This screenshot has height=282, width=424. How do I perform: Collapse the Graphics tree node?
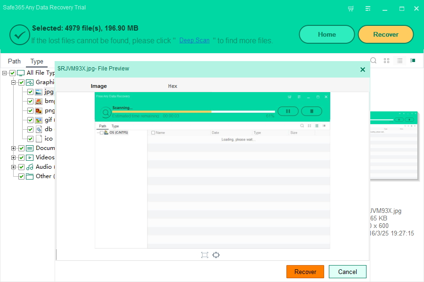click(x=13, y=83)
